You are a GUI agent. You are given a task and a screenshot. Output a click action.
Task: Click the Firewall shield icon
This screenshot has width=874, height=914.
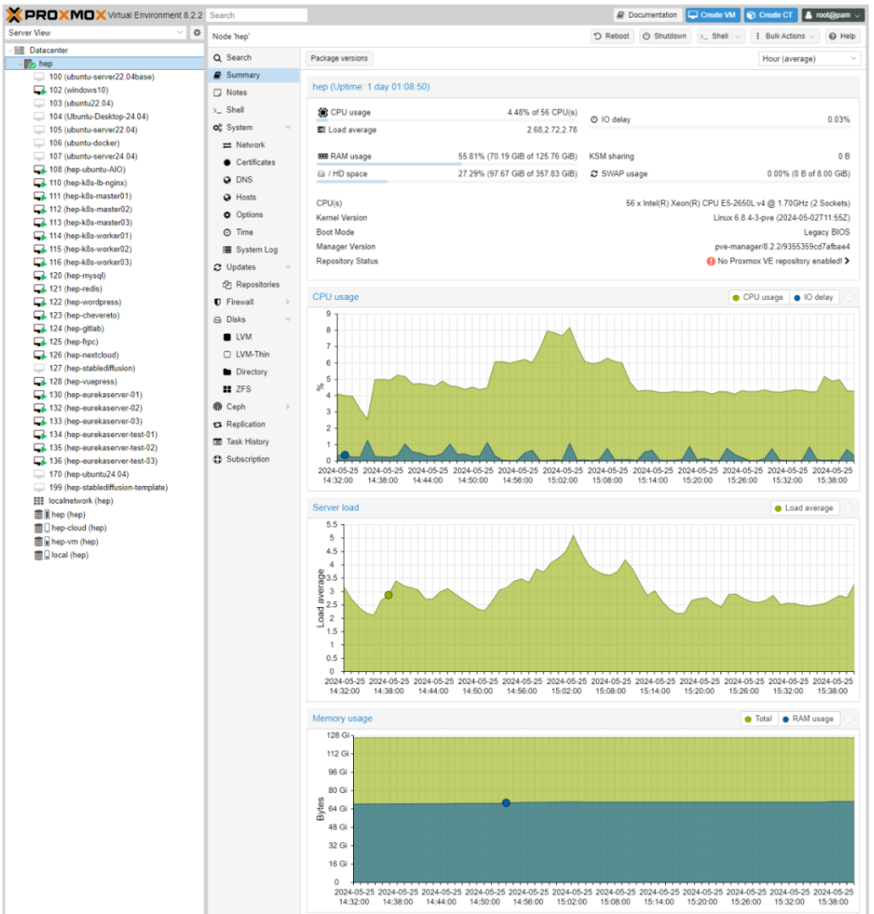217,302
